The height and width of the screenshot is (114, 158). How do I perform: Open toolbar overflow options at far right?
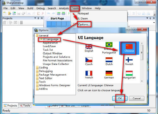tap(155, 14)
